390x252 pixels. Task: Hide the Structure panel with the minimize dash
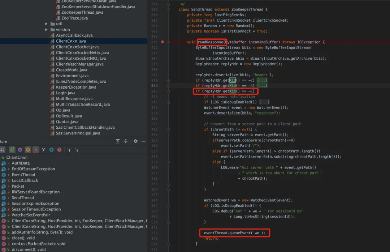coord(143,141)
